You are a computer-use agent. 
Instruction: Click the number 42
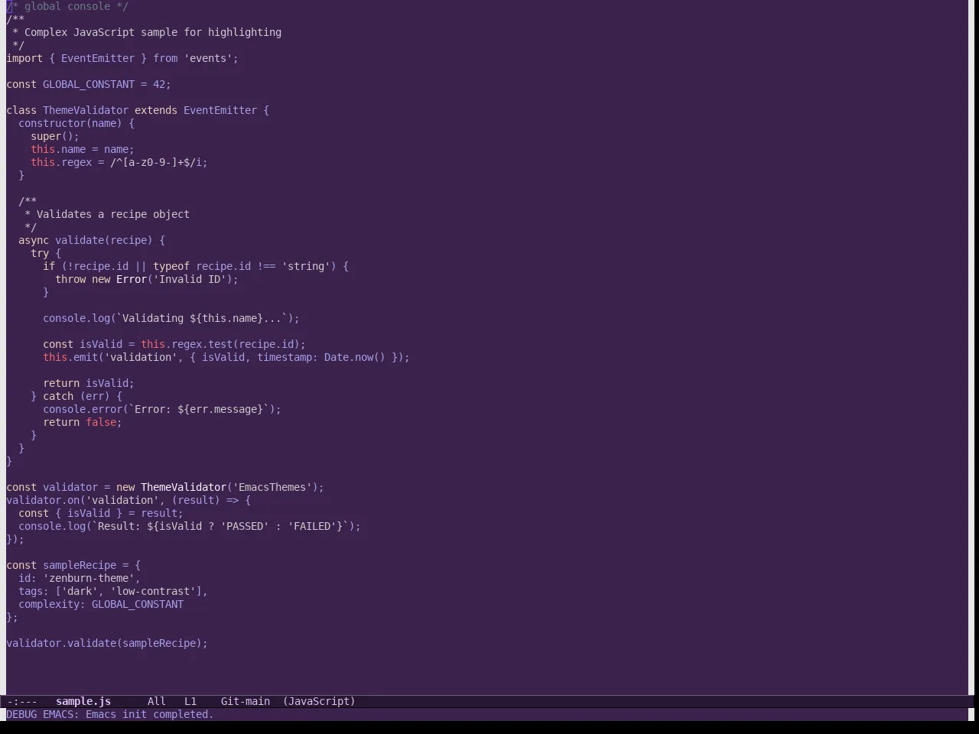coord(159,84)
